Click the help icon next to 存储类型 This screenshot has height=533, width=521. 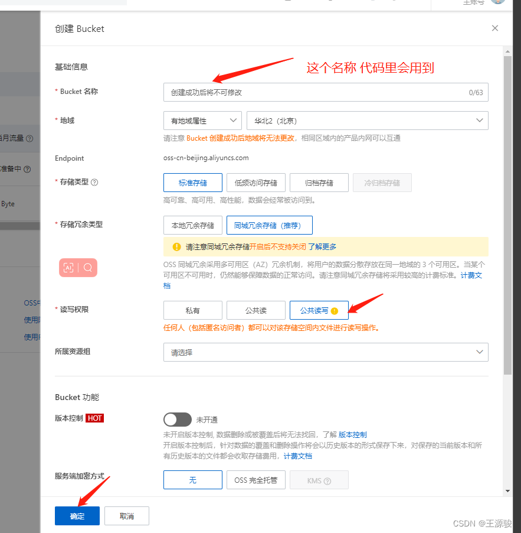tap(94, 182)
